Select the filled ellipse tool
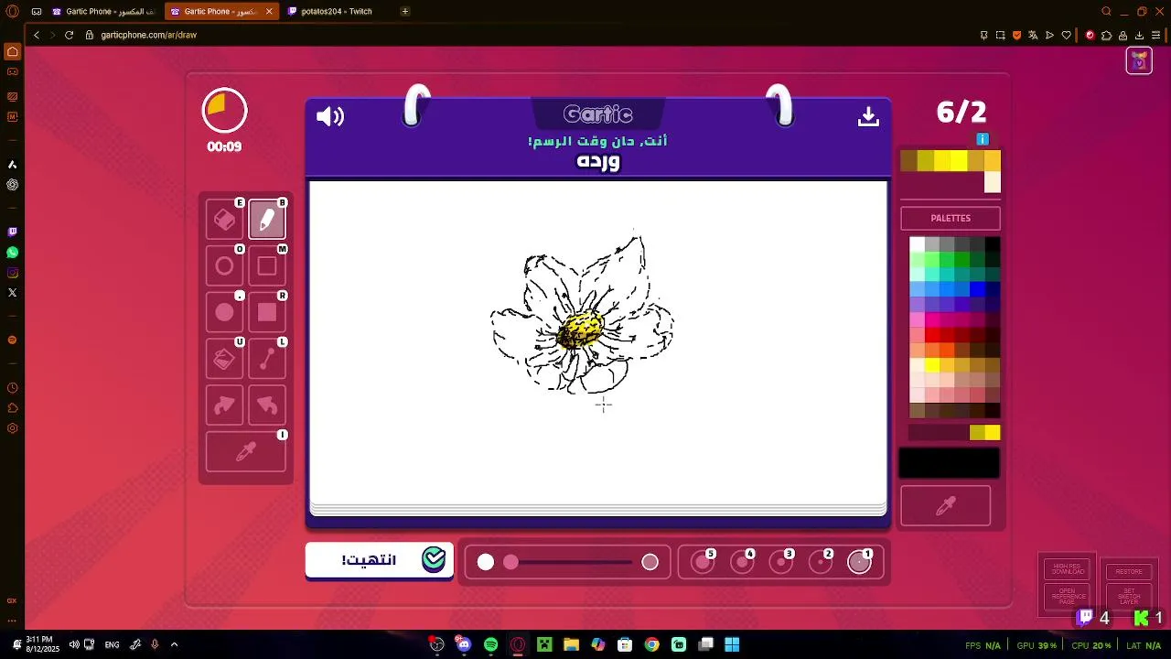 224,313
